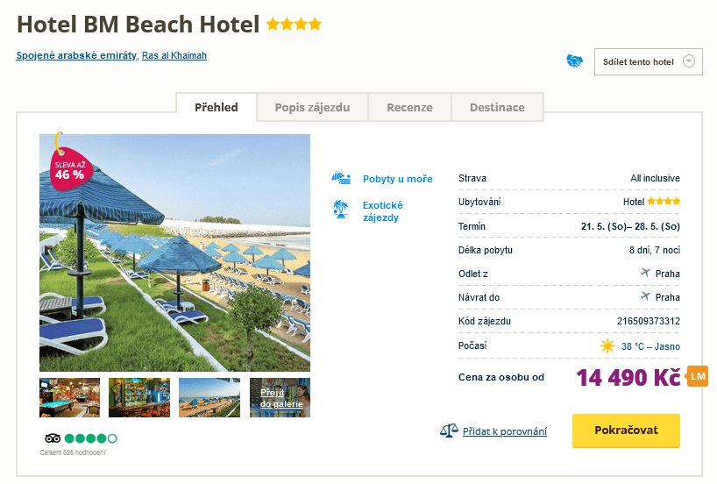717x484 pixels.
Task: Click the sun weather icon
Action: (607, 346)
